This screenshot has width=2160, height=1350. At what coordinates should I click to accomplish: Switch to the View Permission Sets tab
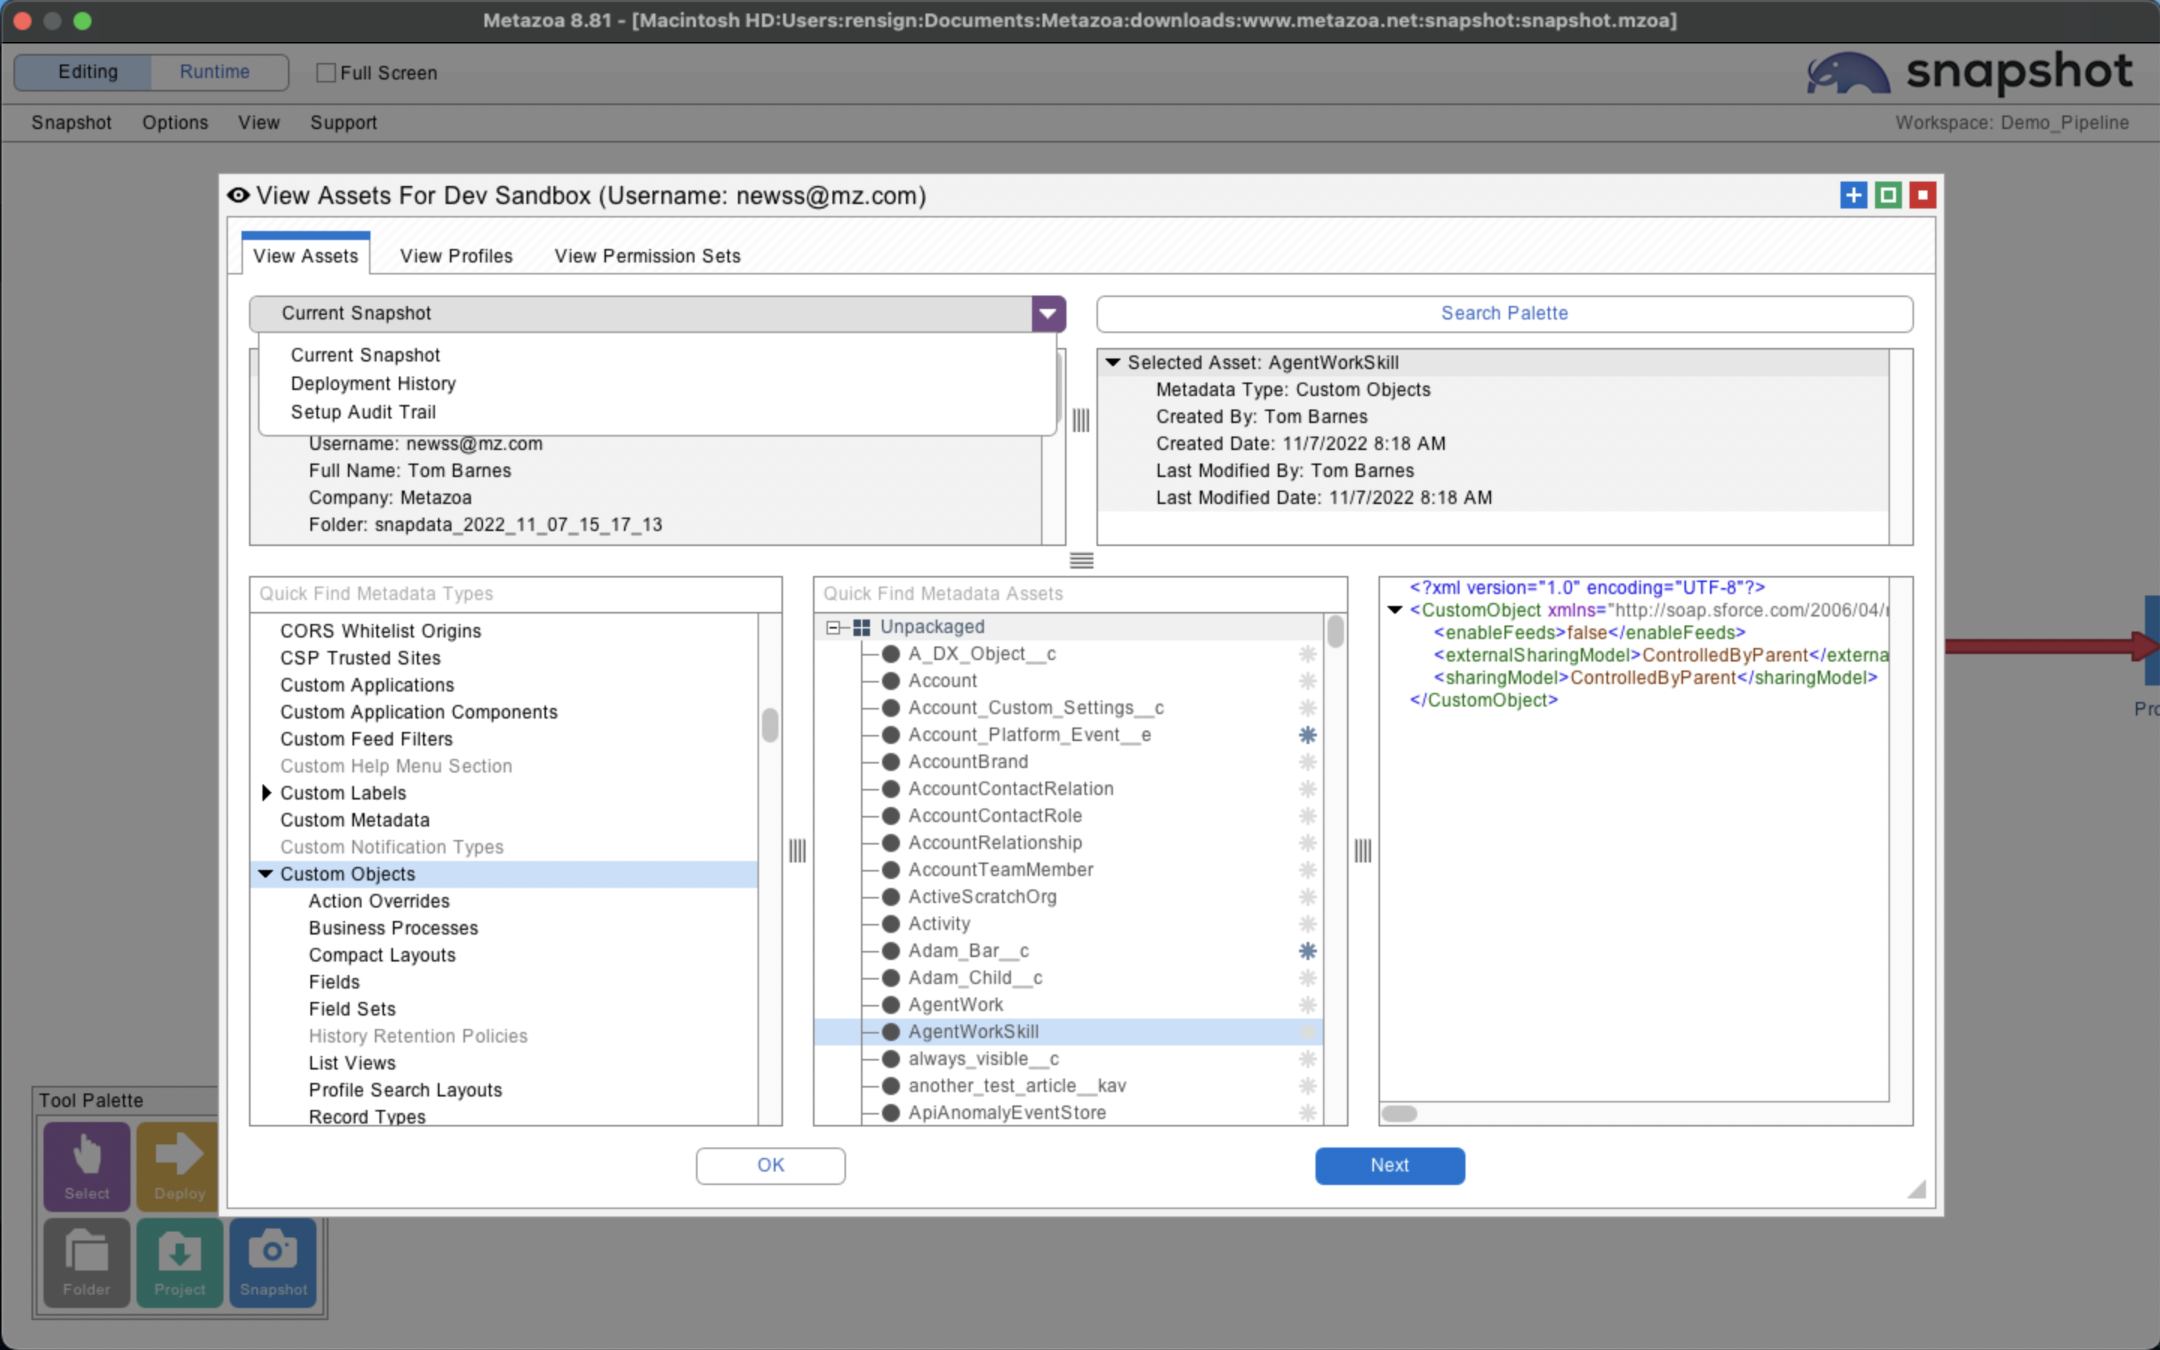click(647, 256)
